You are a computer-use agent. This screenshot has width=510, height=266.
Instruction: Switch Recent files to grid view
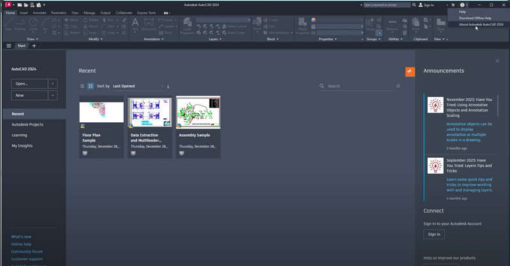[x=91, y=86]
